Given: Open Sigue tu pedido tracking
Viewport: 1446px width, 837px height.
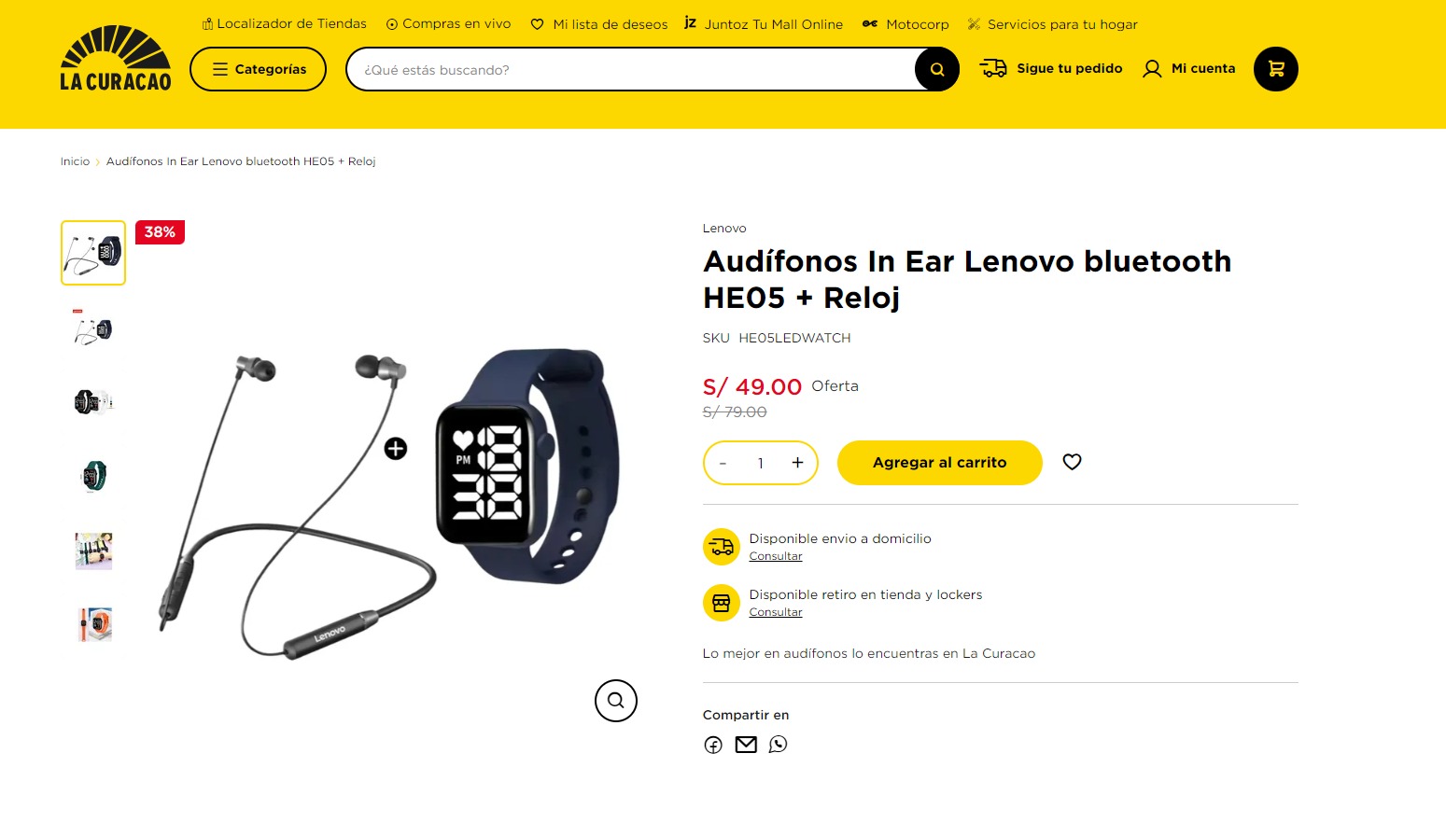Looking at the screenshot, I should coord(1051,68).
